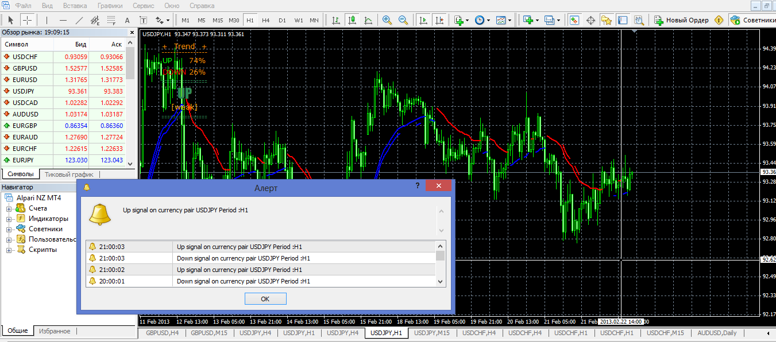Toggle chart shift
The image size is (776, 342).
pyautogui.click(x=439, y=20)
